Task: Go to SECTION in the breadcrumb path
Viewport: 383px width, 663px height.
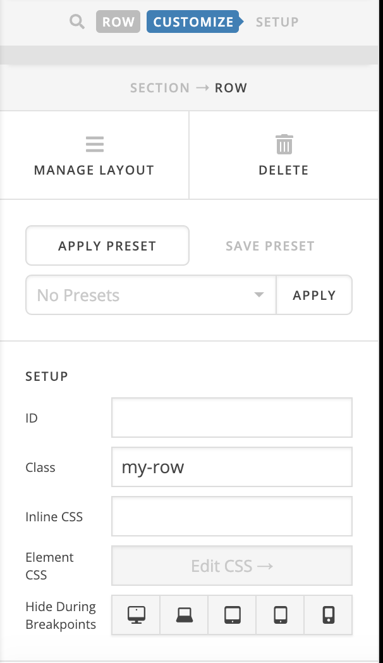Action: [x=160, y=88]
